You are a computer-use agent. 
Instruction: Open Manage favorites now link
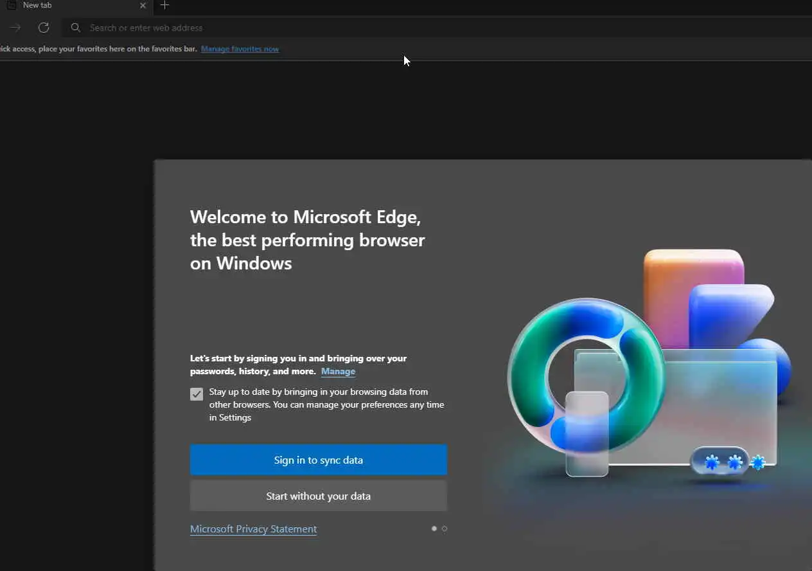pos(240,49)
